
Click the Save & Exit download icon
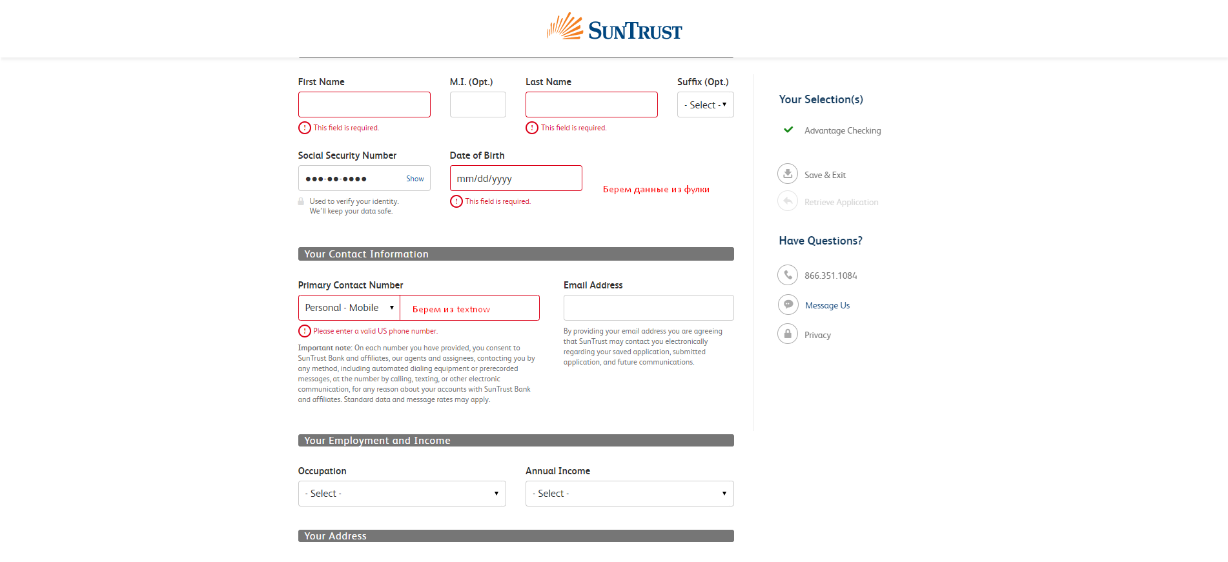(788, 174)
